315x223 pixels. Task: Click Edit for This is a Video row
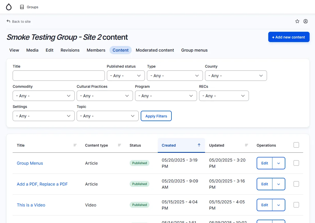click(x=265, y=205)
